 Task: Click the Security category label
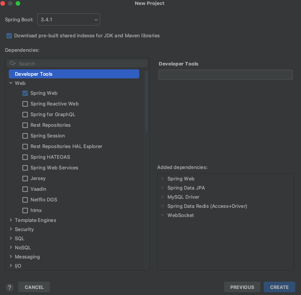point(24,229)
